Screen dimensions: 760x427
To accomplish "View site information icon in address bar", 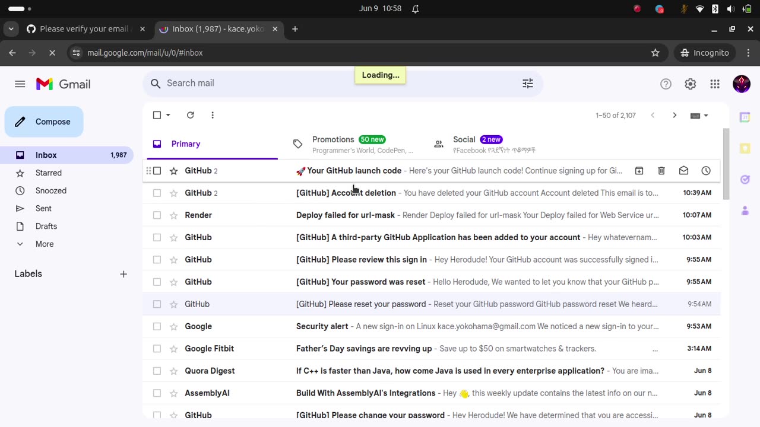I will pyautogui.click(x=76, y=53).
